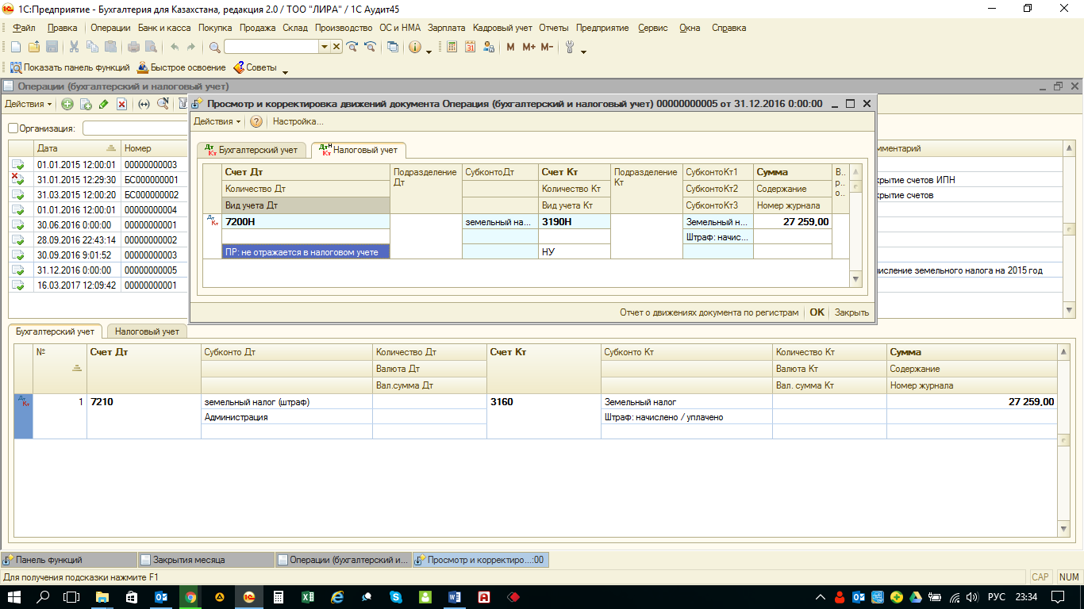Open the Отчеты menu

[554, 28]
